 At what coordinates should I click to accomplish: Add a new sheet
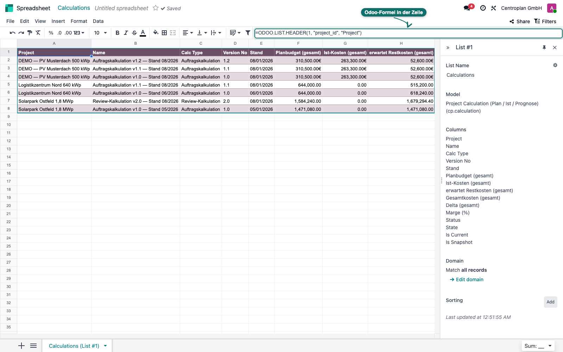[21, 346]
